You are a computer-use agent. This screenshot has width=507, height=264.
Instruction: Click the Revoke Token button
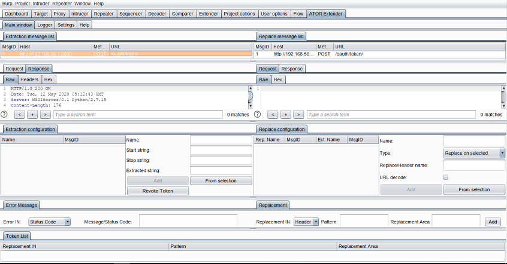coord(158,191)
